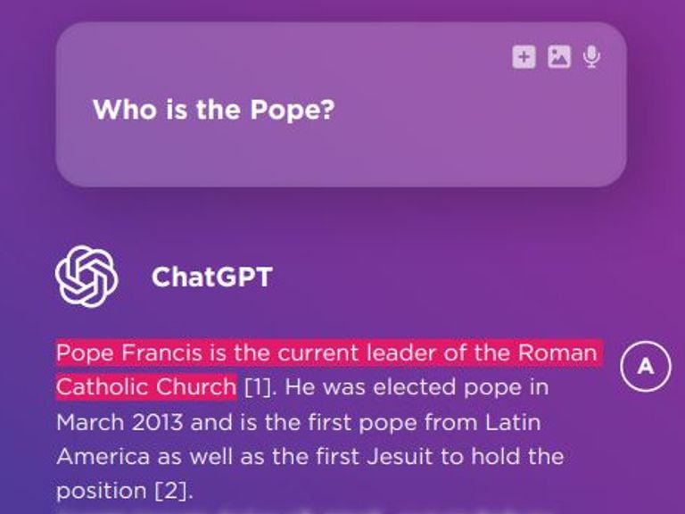The image size is (685, 514).
Task: Click the "Who is the Pope?" prompt text
Action: click(x=213, y=111)
